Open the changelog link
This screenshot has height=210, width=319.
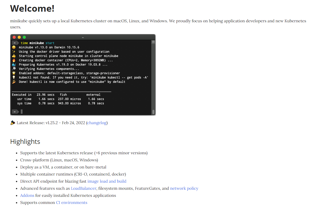click(97, 123)
